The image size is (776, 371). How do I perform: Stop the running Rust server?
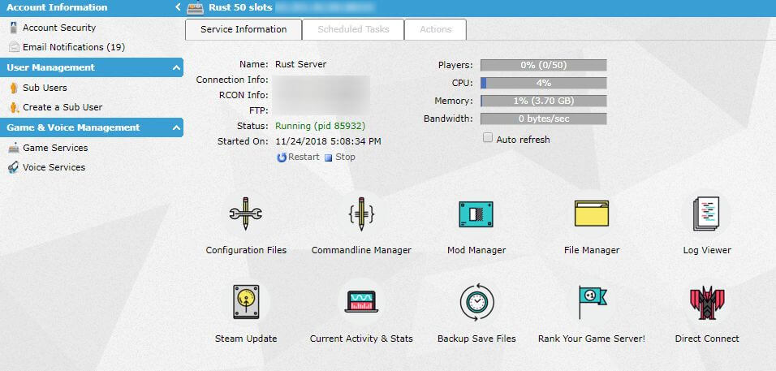tap(340, 157)
